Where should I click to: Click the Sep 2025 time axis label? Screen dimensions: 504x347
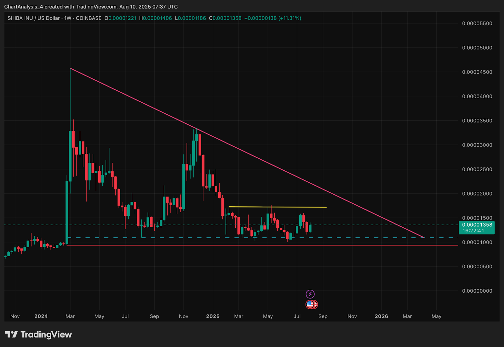323,316
